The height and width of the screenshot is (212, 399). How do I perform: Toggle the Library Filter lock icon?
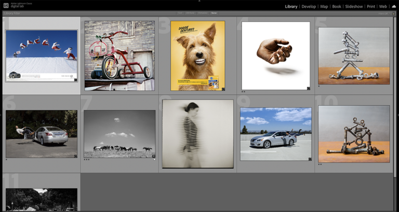coord(394,13)
